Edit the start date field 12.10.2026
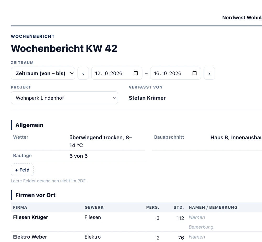Screen dimensions: 262x242 (117, 73)
